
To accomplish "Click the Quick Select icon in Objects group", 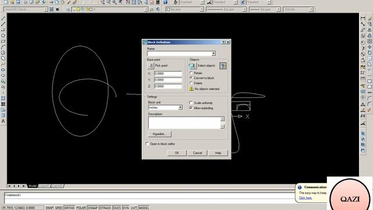I will pyautogui.click(x=223, y=66).
